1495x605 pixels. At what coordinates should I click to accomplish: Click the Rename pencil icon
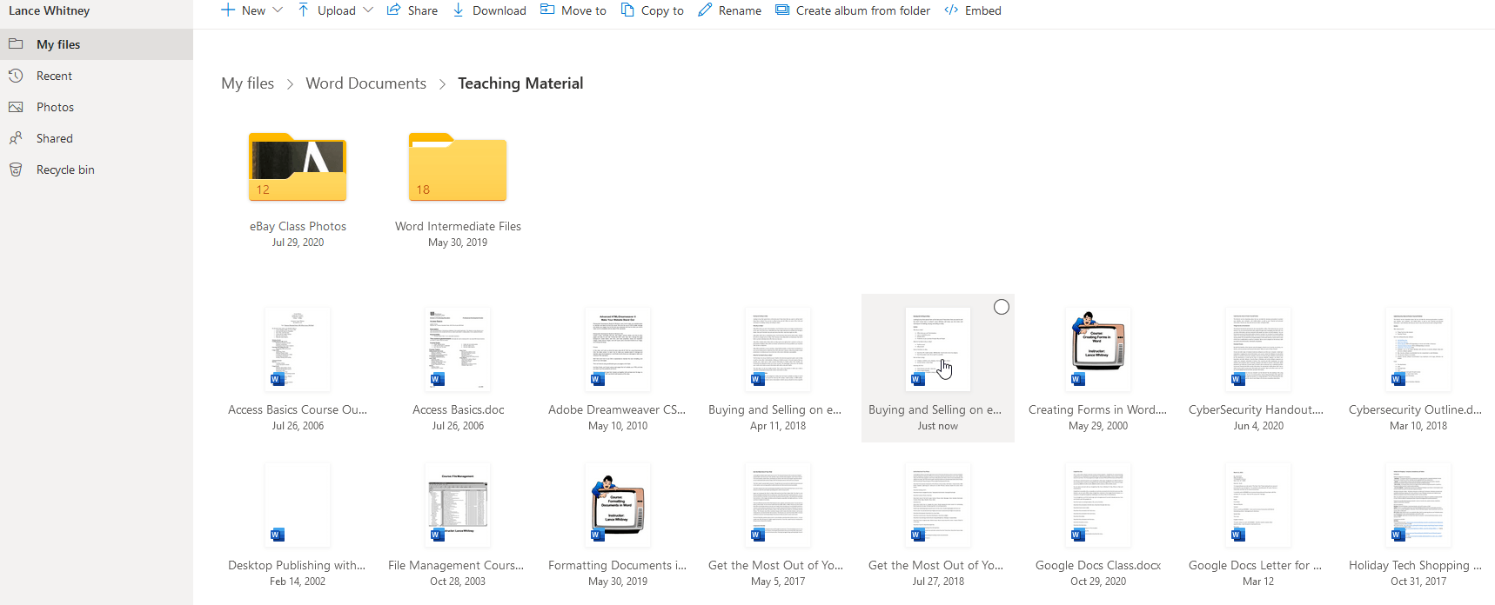click(705, 10)
